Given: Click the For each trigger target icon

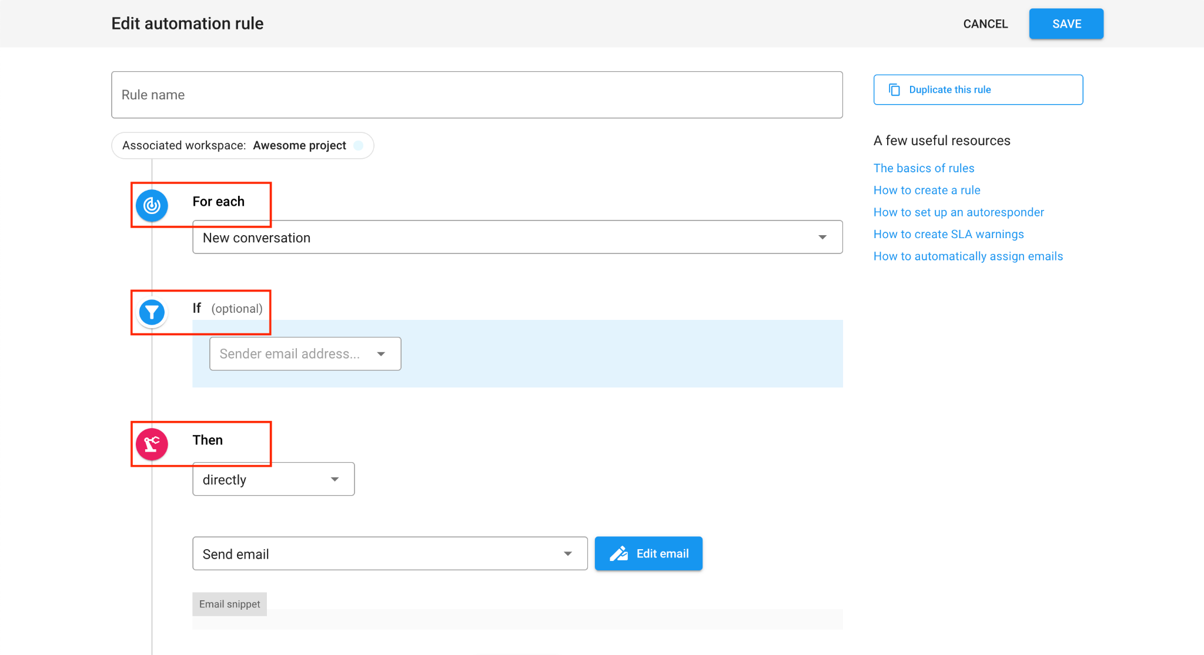Looking at the screenshot, I should (x=152, y=205).
